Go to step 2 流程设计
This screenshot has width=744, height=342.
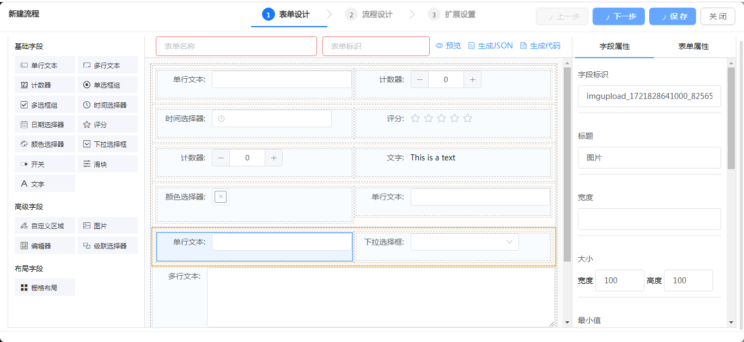tap(369, 15)
